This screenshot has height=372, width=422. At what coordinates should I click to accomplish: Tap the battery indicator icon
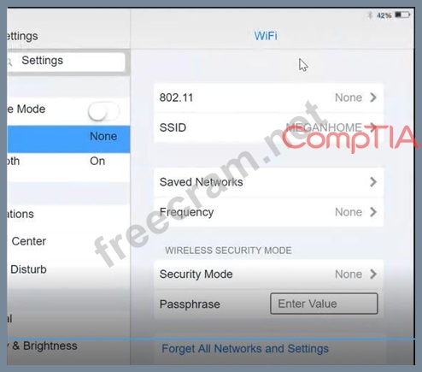point(402,15)
